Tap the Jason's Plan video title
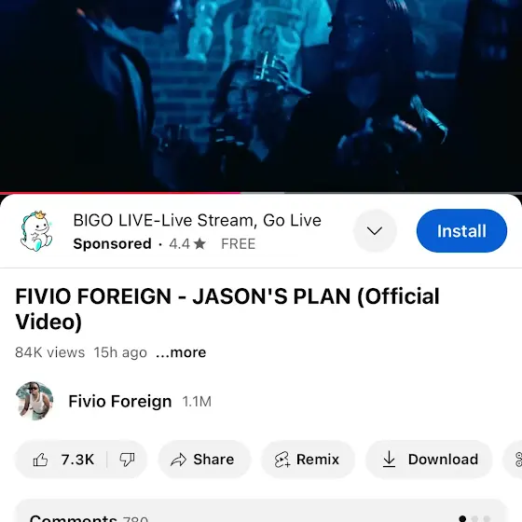522x522 pixels. pos(227,309)
